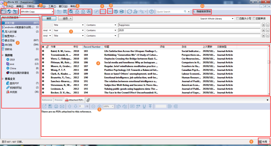The height and width of the screenshot is (146, 271).
Task: Enable the 匹配大小写 checkbox
Action: tap(237, 19)
